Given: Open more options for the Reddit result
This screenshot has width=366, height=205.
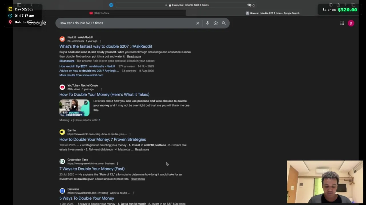Looking at the screenshot, I should [100, 41].
